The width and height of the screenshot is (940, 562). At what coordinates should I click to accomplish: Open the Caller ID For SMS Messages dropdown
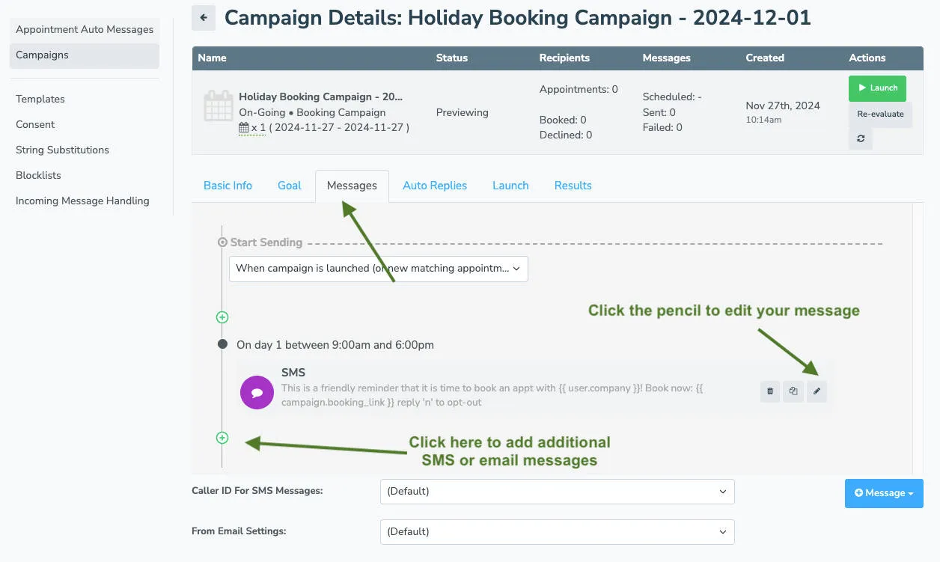pyautogui.click(x=557, y=492)
